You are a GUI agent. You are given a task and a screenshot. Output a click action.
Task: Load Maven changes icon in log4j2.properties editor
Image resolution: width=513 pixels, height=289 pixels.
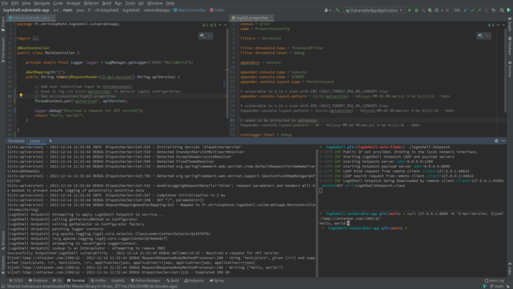click(x=480, y=36)
